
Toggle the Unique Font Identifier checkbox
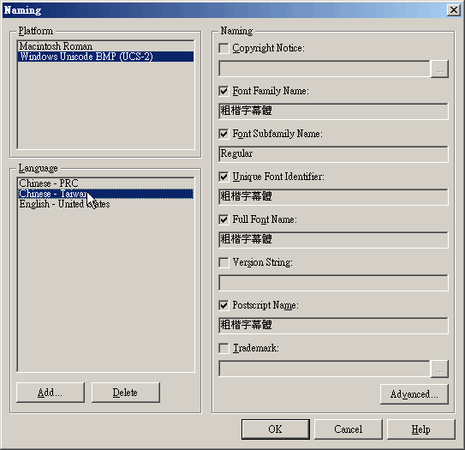(x=224, y=177)
